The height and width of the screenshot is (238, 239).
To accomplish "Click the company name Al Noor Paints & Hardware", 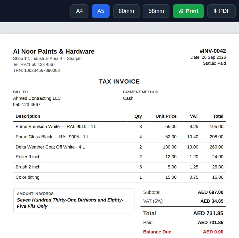I will click(54, 51).
